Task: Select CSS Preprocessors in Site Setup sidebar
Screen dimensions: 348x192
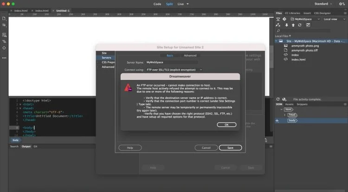Action: (x=108, y=62)
